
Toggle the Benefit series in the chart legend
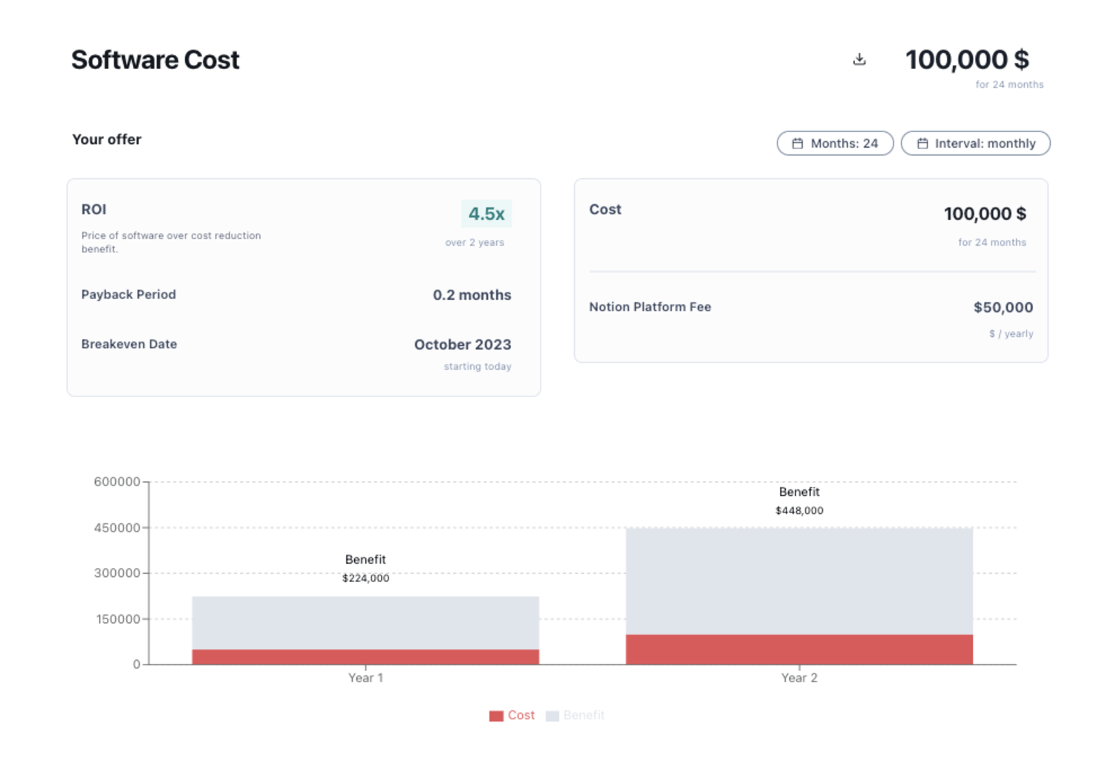[584, 715]
